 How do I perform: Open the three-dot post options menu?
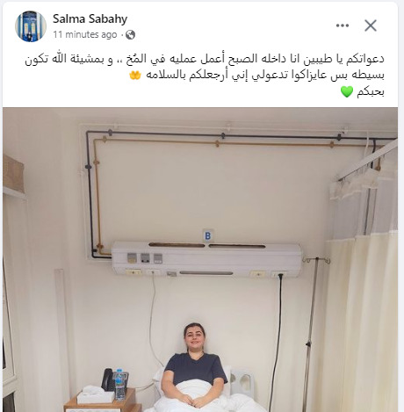(343, 25)
